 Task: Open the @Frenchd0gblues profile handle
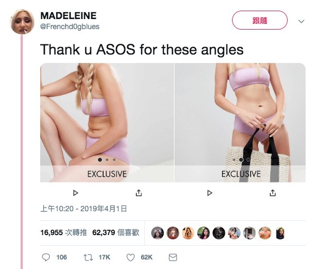(x=70, y=26)
